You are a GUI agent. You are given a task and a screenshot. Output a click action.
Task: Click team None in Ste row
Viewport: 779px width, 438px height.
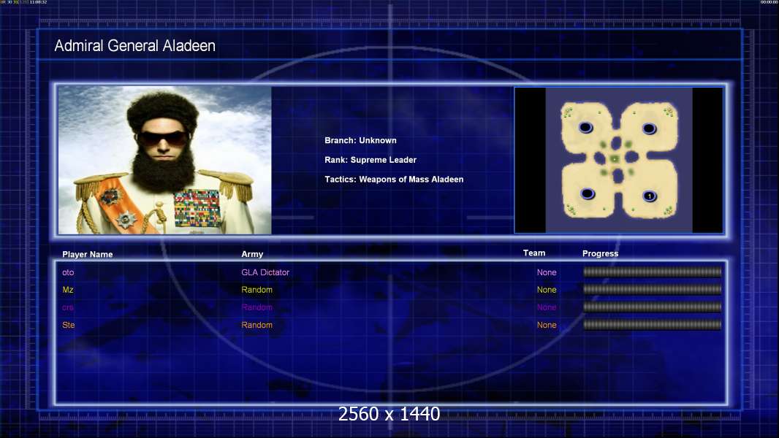point(547,325)
